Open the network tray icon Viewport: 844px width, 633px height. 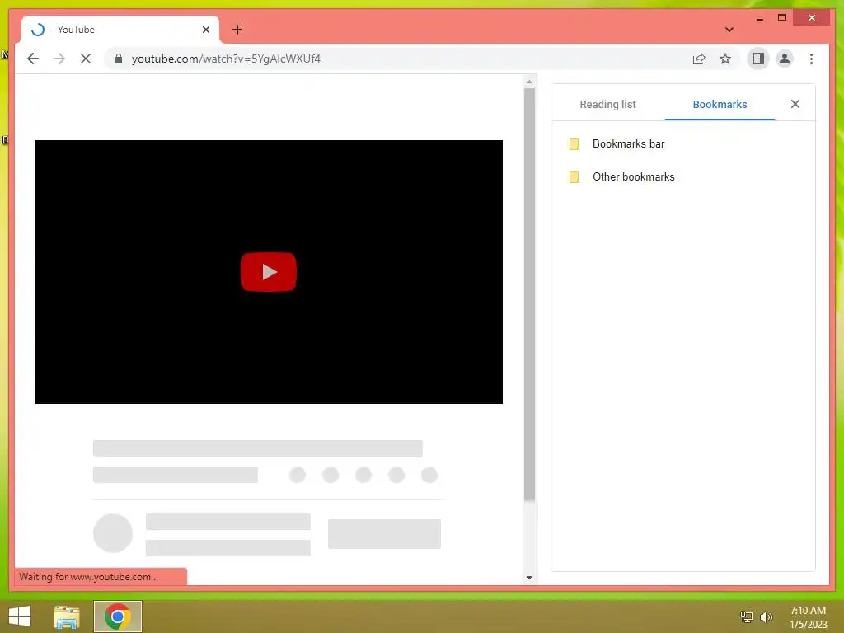(747, 617)
